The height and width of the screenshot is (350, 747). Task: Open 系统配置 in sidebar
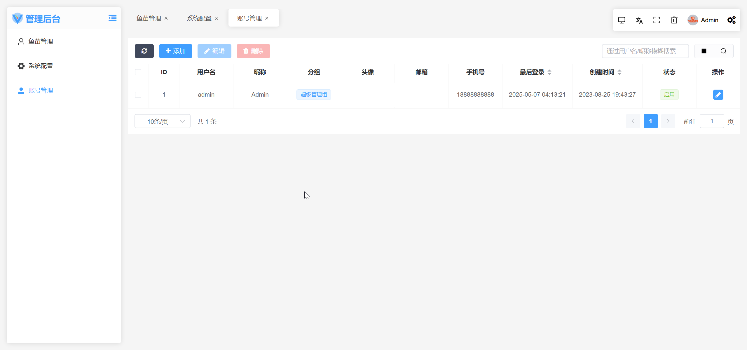point(64,66)
